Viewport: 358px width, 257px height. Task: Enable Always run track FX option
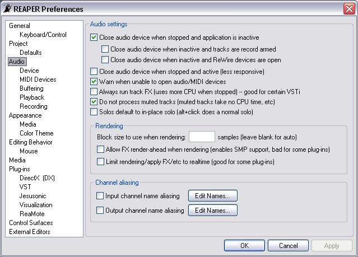pyautogui.click(x=94, y=92)
